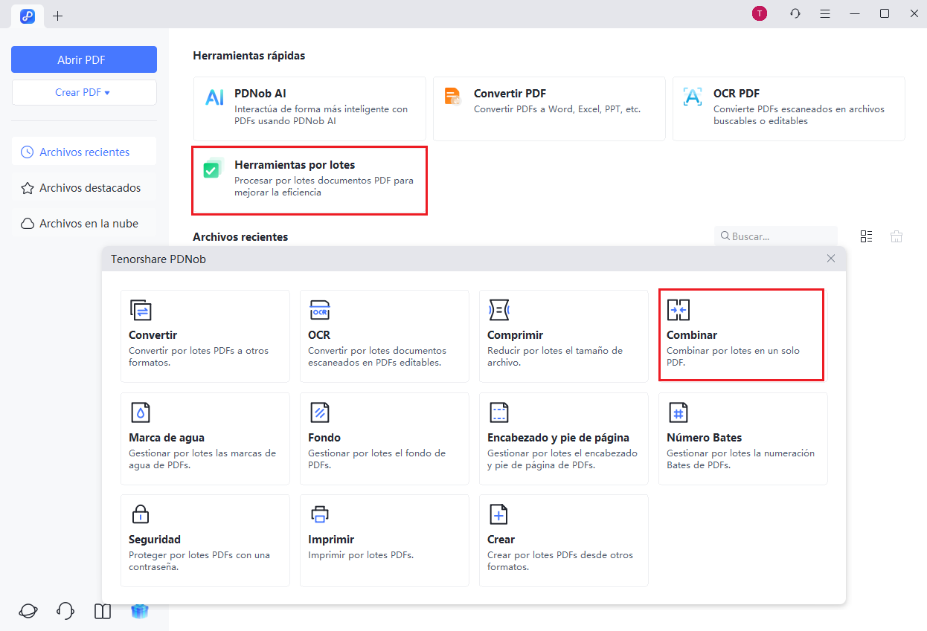Viewport: 927px width, 631px height.
Task: Click the headset support icon bottom sidebar
Action: coord(65,611)
